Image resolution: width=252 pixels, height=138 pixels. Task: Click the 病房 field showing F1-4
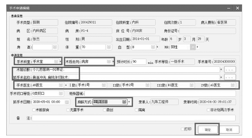click(x=96, y=31)
